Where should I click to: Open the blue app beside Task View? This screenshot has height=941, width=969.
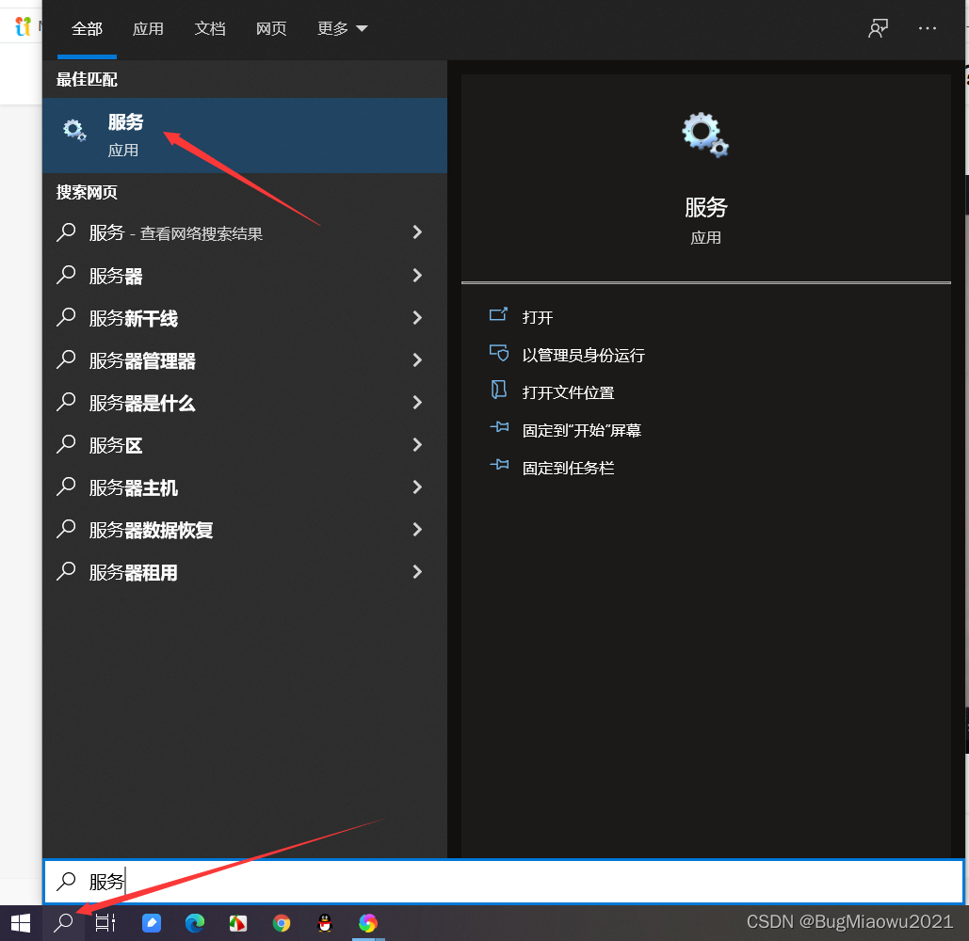tap(152, 923)
